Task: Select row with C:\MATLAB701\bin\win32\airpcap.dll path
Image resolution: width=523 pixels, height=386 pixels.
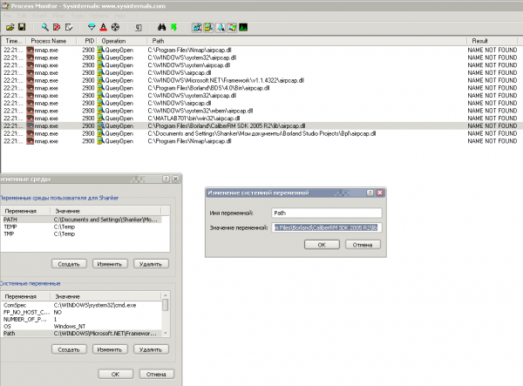Action: [261, 119]
